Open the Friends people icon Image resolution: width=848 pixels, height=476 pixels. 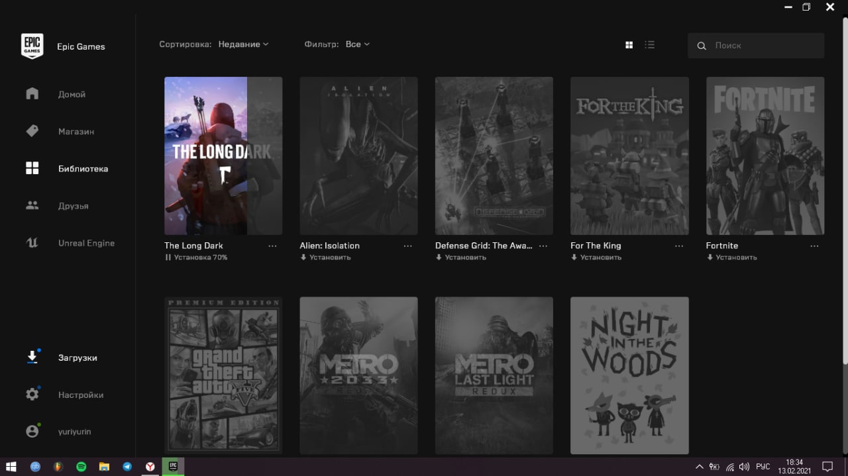pyautogui.click(x=32, y=205)
